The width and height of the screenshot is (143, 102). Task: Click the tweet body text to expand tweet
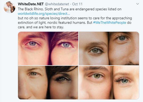coord(75,18)
